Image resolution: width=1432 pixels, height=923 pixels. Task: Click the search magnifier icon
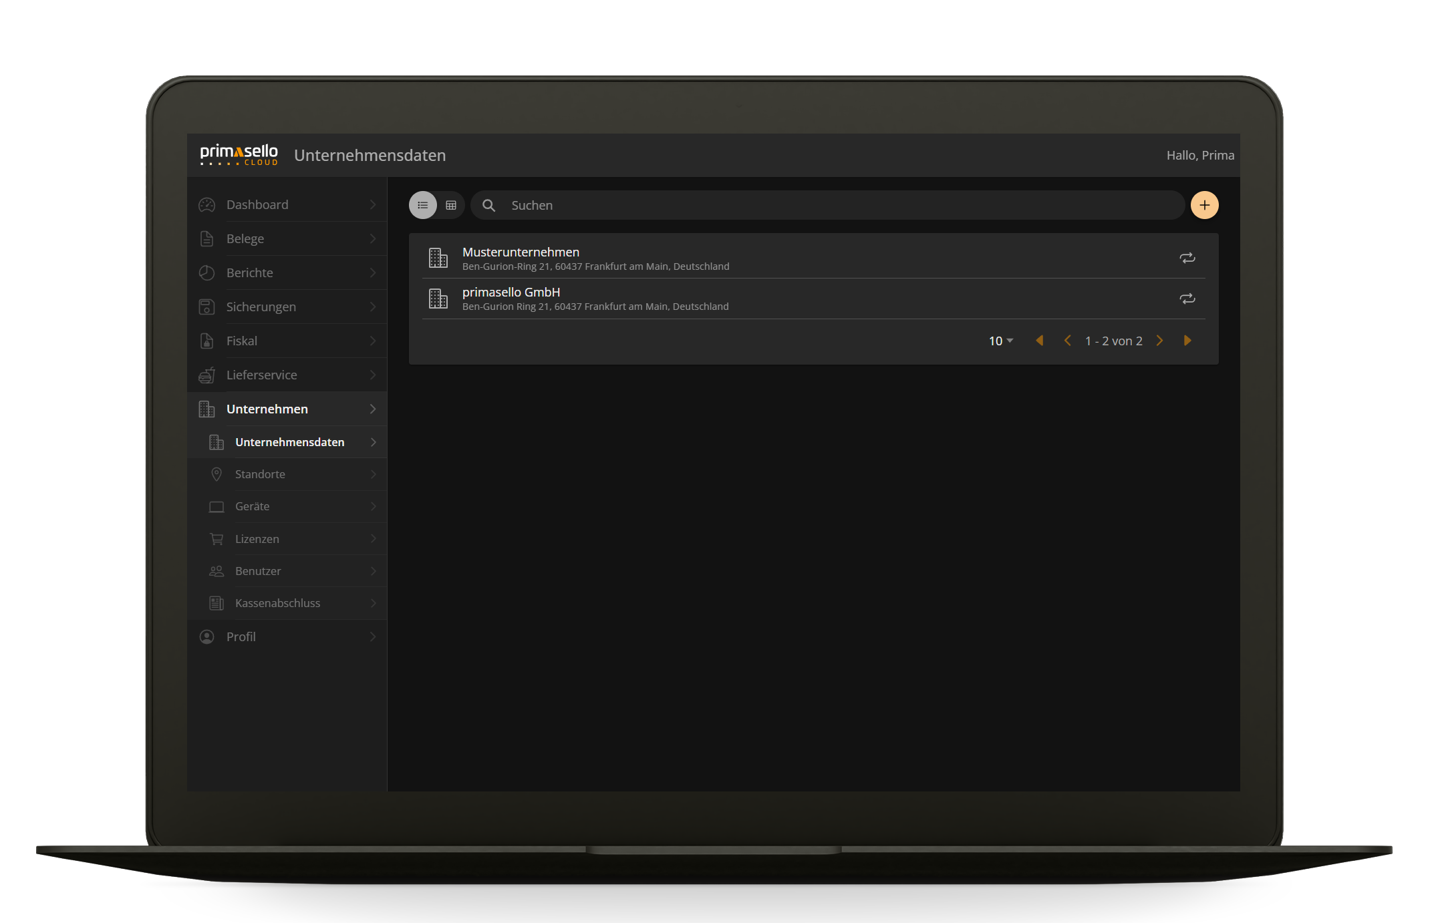(488, 205)
